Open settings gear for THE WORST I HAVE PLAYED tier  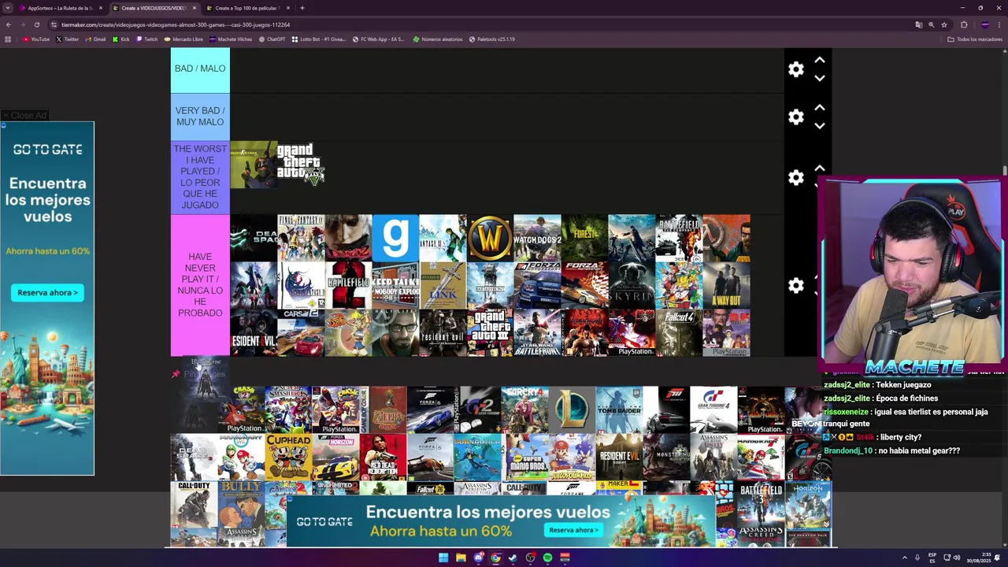tap(796, 178)
